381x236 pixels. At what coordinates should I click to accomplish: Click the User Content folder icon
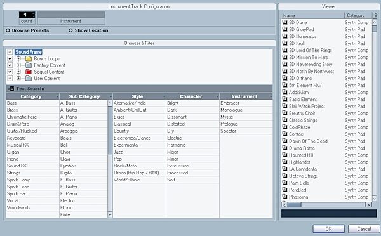click(x=29, y=79)
